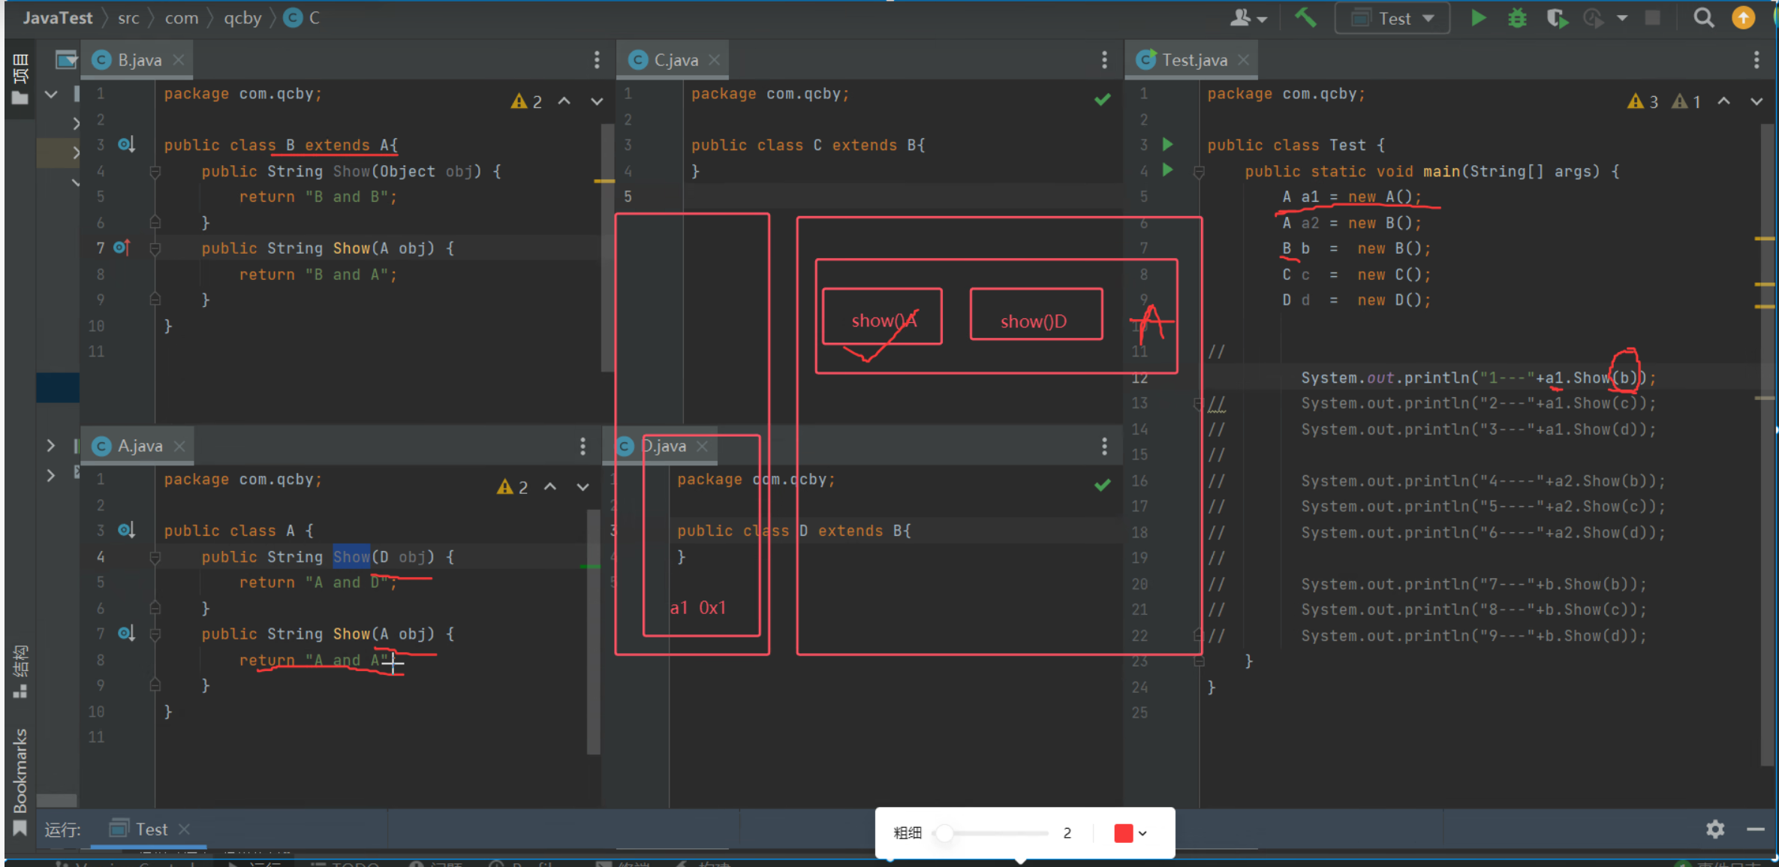Click qcby in the breadcrumb path
Viewport: 1779px width, 867px height.
[242, 18]
